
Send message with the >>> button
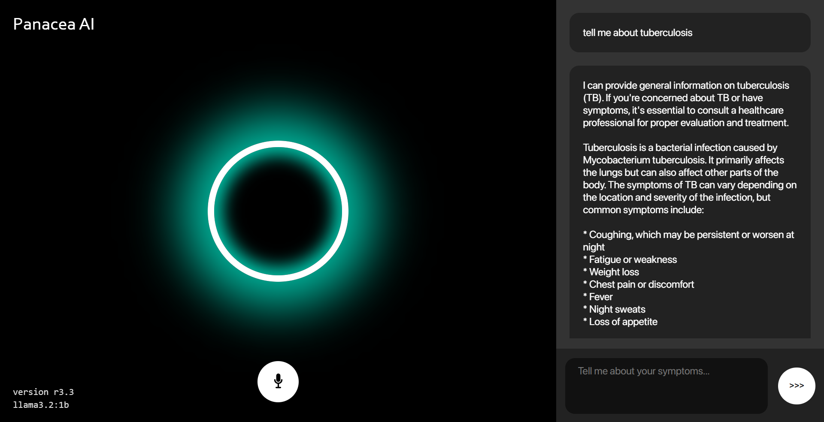click(797, 386)
